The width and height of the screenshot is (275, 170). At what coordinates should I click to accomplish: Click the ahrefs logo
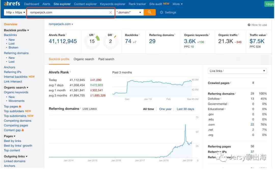[12, 4]
